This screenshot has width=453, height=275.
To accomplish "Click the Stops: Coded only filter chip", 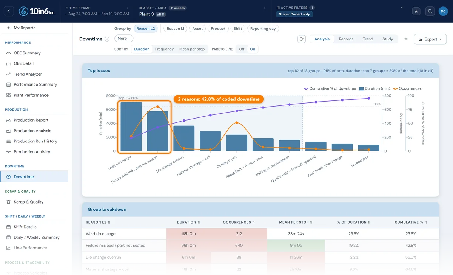I will coord(294,14).
